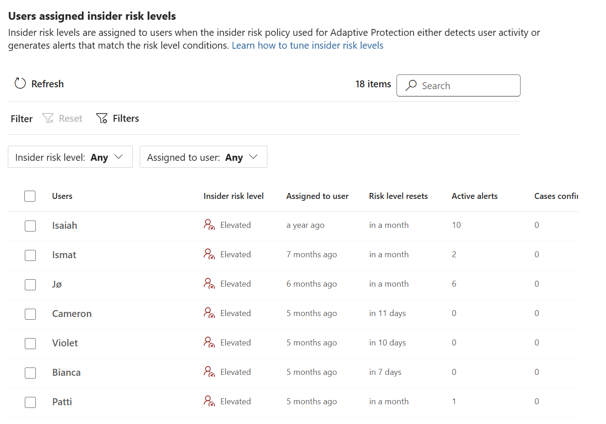Check the box next to Bianca
The width and height of the screenshot is (606, 424).
(x=30, y=373)
